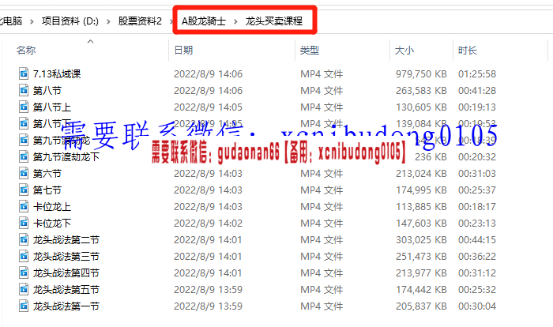Viewport: 553px width, 327px height.
Task: Click the video icon of 7.13私域课
Action: coord(24,73)
